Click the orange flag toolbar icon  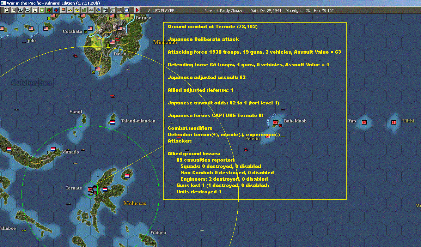click(63, 10)
